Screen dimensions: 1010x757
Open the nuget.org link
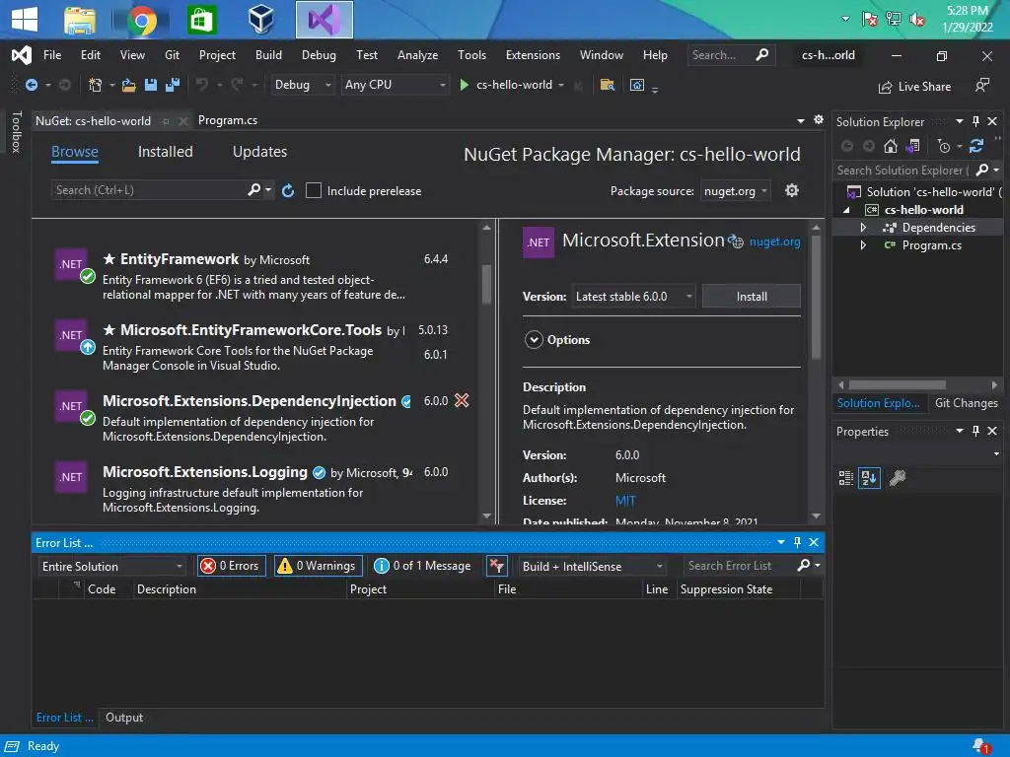[x=774, y=241]
